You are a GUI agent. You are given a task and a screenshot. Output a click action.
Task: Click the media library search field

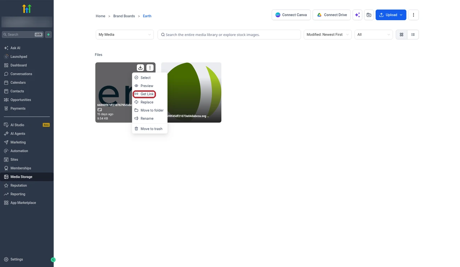click(x=229, y=35)
